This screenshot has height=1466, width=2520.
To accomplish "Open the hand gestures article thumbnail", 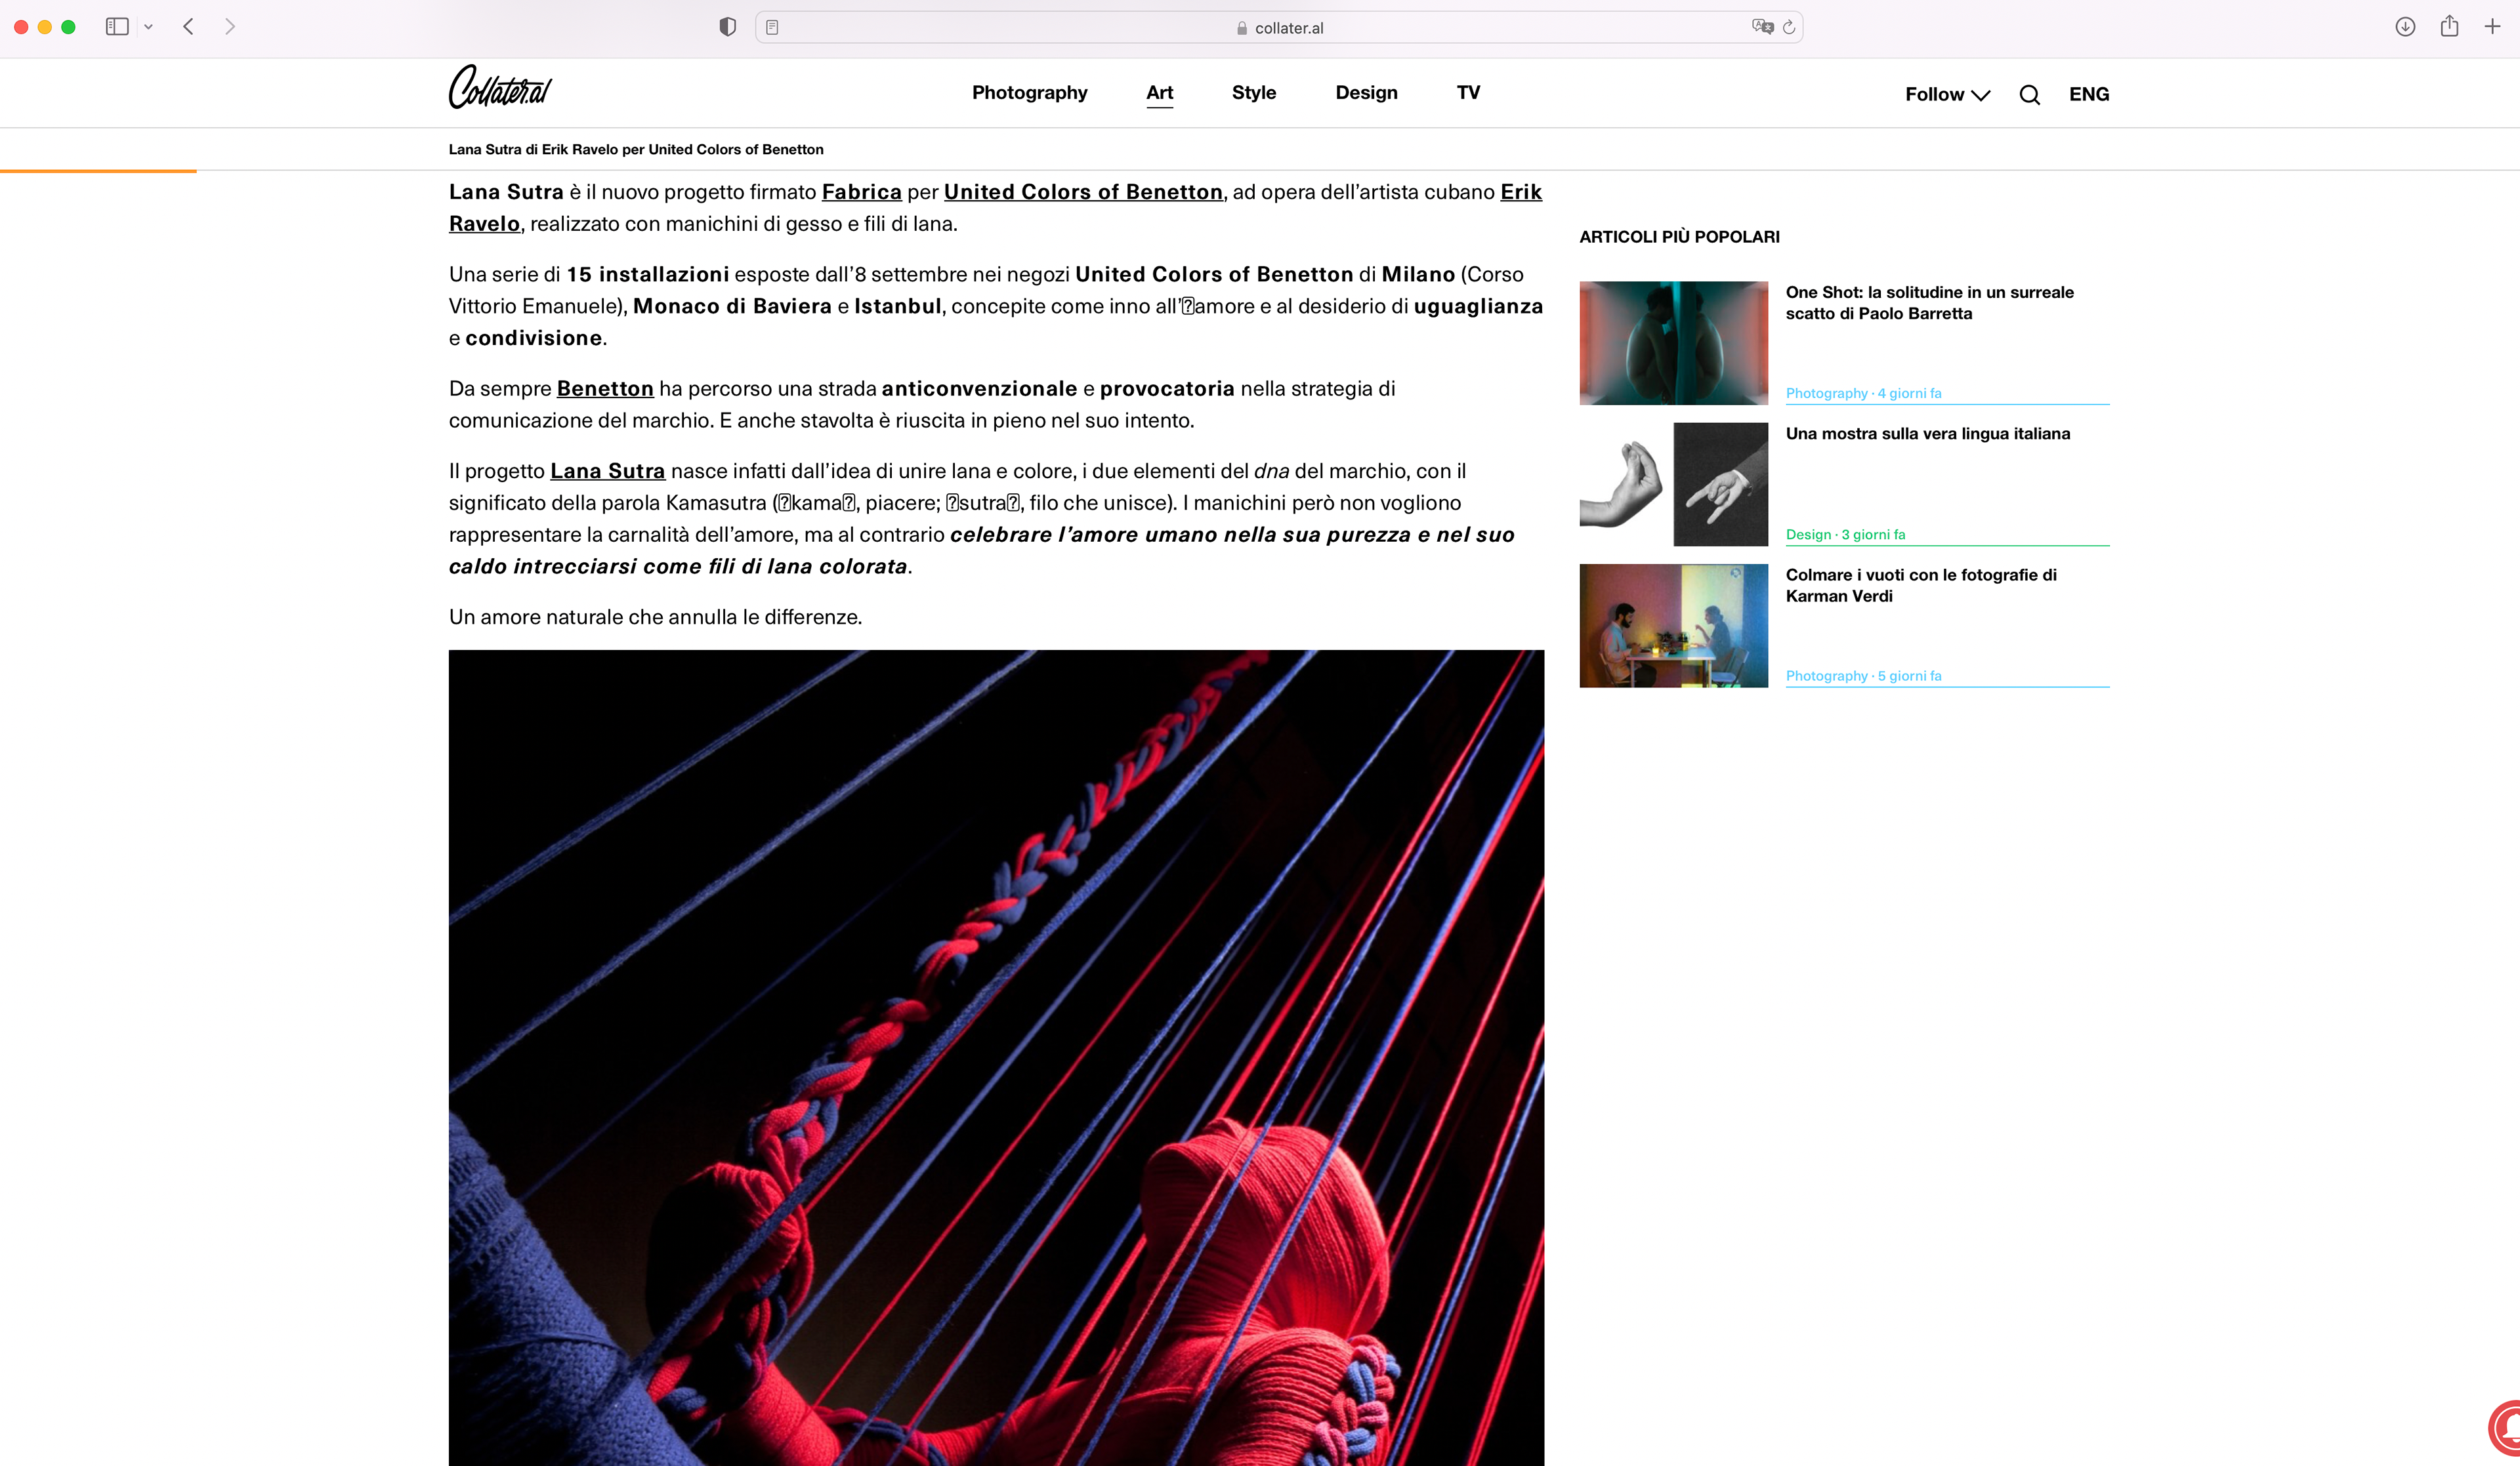I will [x=1673, y=483].
